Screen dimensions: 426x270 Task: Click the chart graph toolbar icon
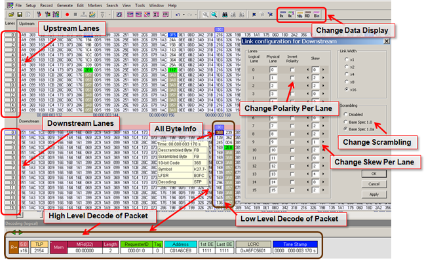coord(92,14)
